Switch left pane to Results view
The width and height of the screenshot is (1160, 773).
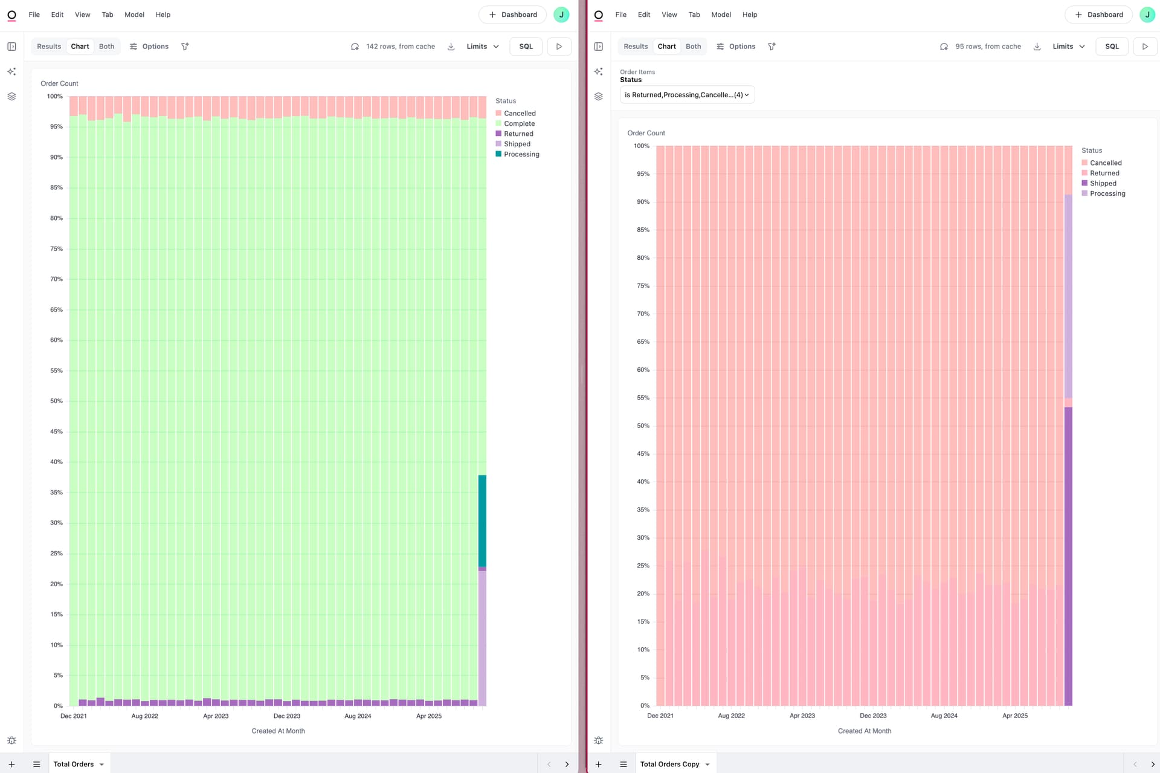click(x=49, y=47)
